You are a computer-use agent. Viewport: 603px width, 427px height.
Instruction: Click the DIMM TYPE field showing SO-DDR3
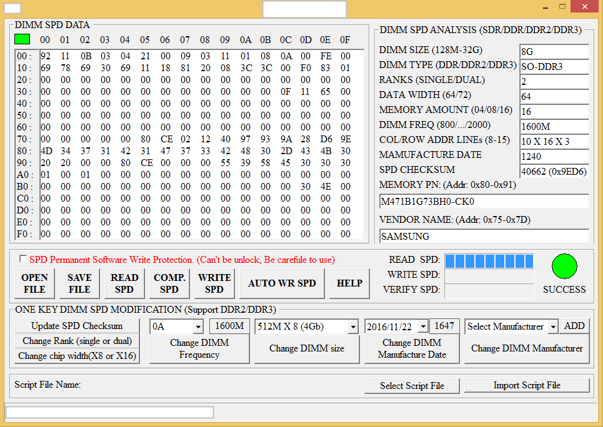click(x=554, y=67)
